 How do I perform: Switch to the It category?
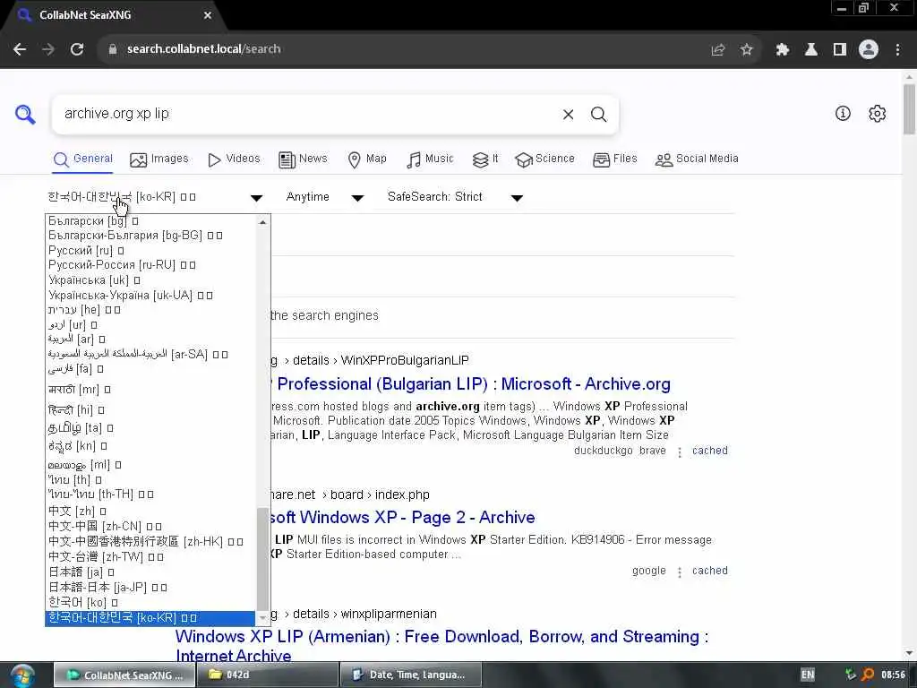pyautogui.click(x=484, y=159)
